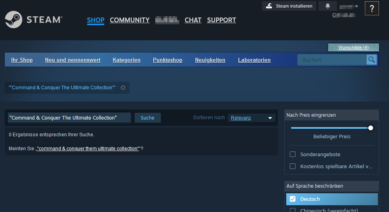389x212 pixels.
Task: Go to Punkteshop
Action: point(168,60)
